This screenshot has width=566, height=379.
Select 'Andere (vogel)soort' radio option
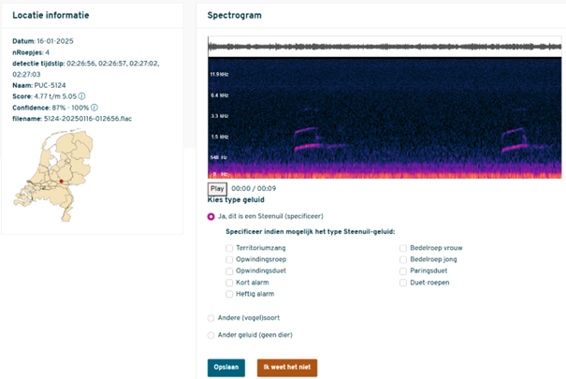211,318
